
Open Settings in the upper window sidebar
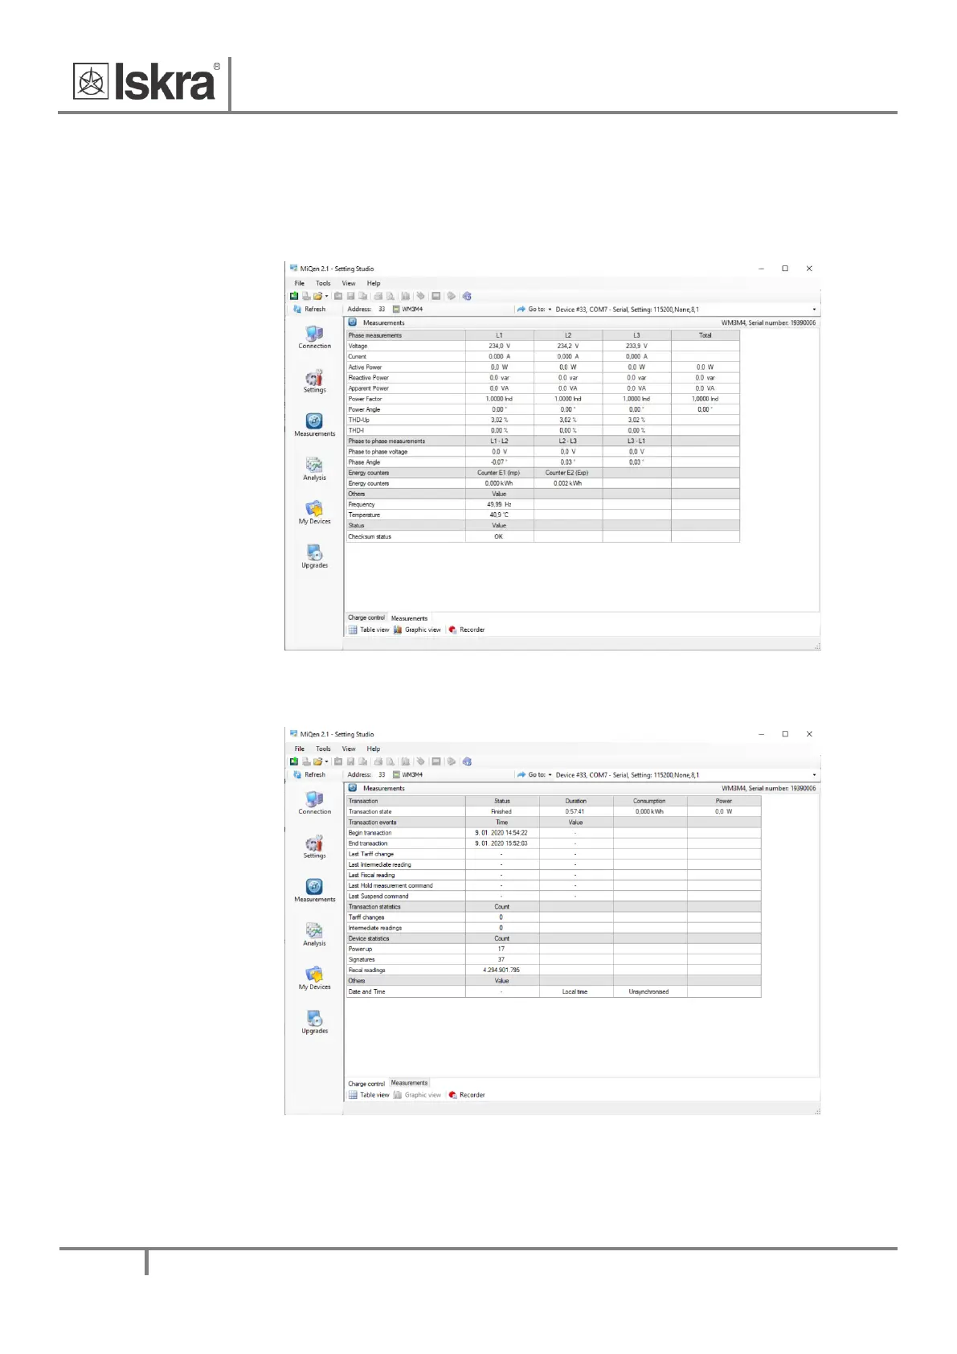(x=314, y=381)
